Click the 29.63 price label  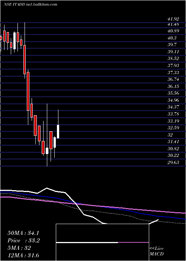(173, 163)
